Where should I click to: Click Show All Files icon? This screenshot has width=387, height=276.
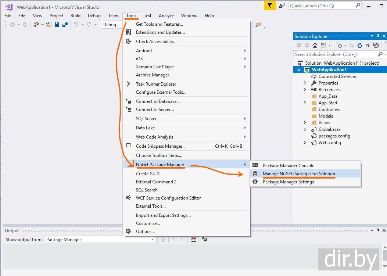tap(376, 45)
